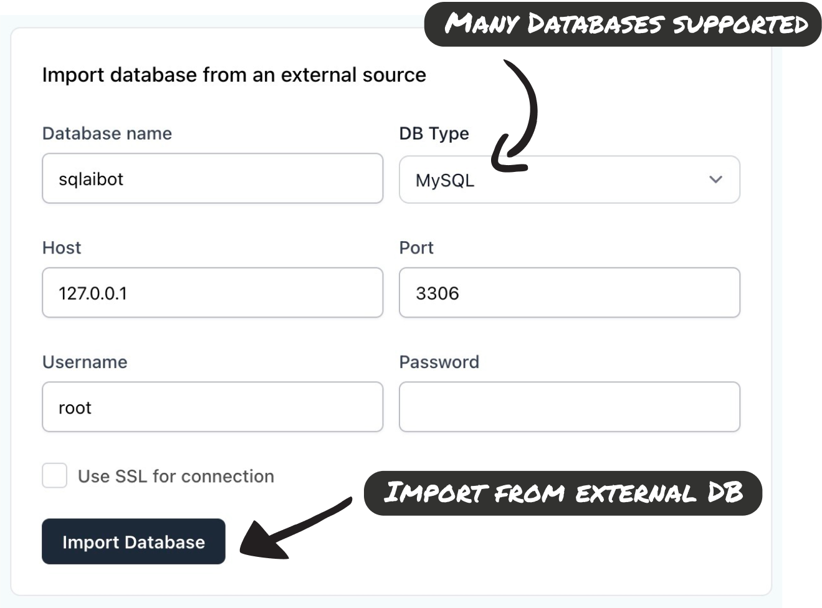Click the "Username" field label
The height and width of the screenshot is (608, 822).
coord(85,362)
